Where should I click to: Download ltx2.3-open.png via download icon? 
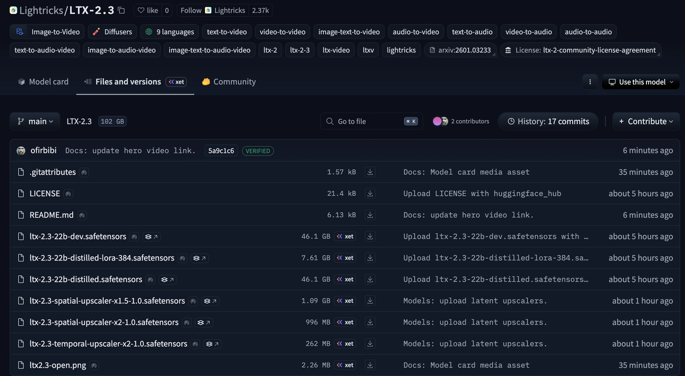coord(370,365)
